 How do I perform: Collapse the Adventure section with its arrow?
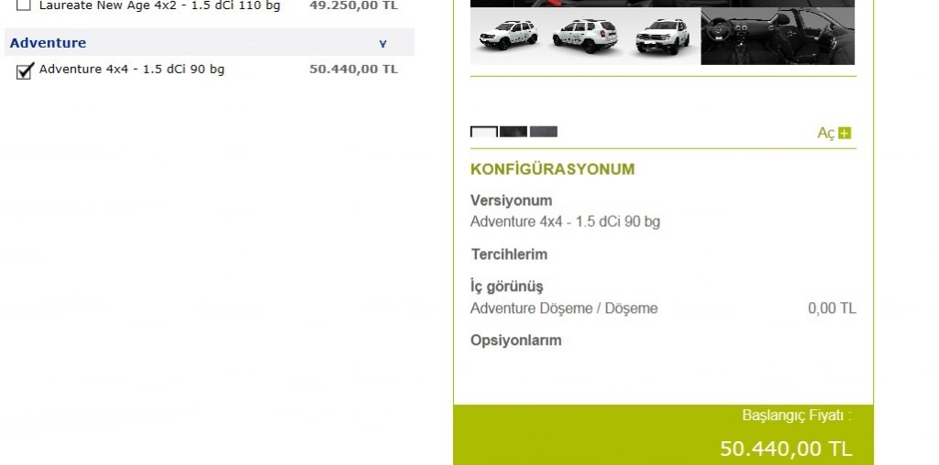[382, 44]
